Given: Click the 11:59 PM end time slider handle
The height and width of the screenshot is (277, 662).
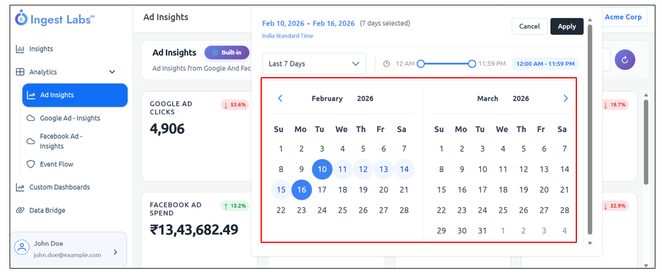Looking at the screenshot, I should tap(472, 63).
